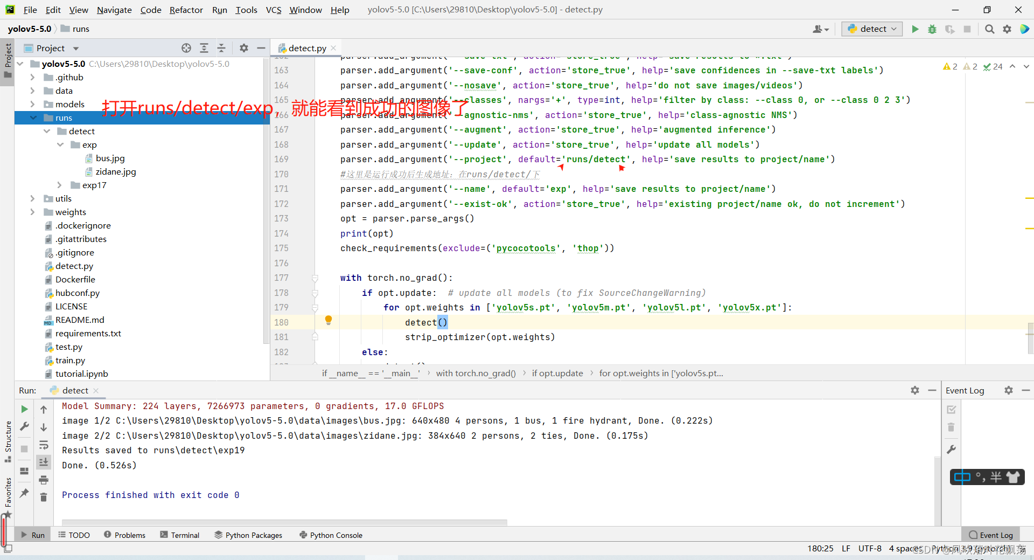Open the Problems tool window
This screenshot has width=1034, height=560.
pyautogui.click(x=124, y=535)
